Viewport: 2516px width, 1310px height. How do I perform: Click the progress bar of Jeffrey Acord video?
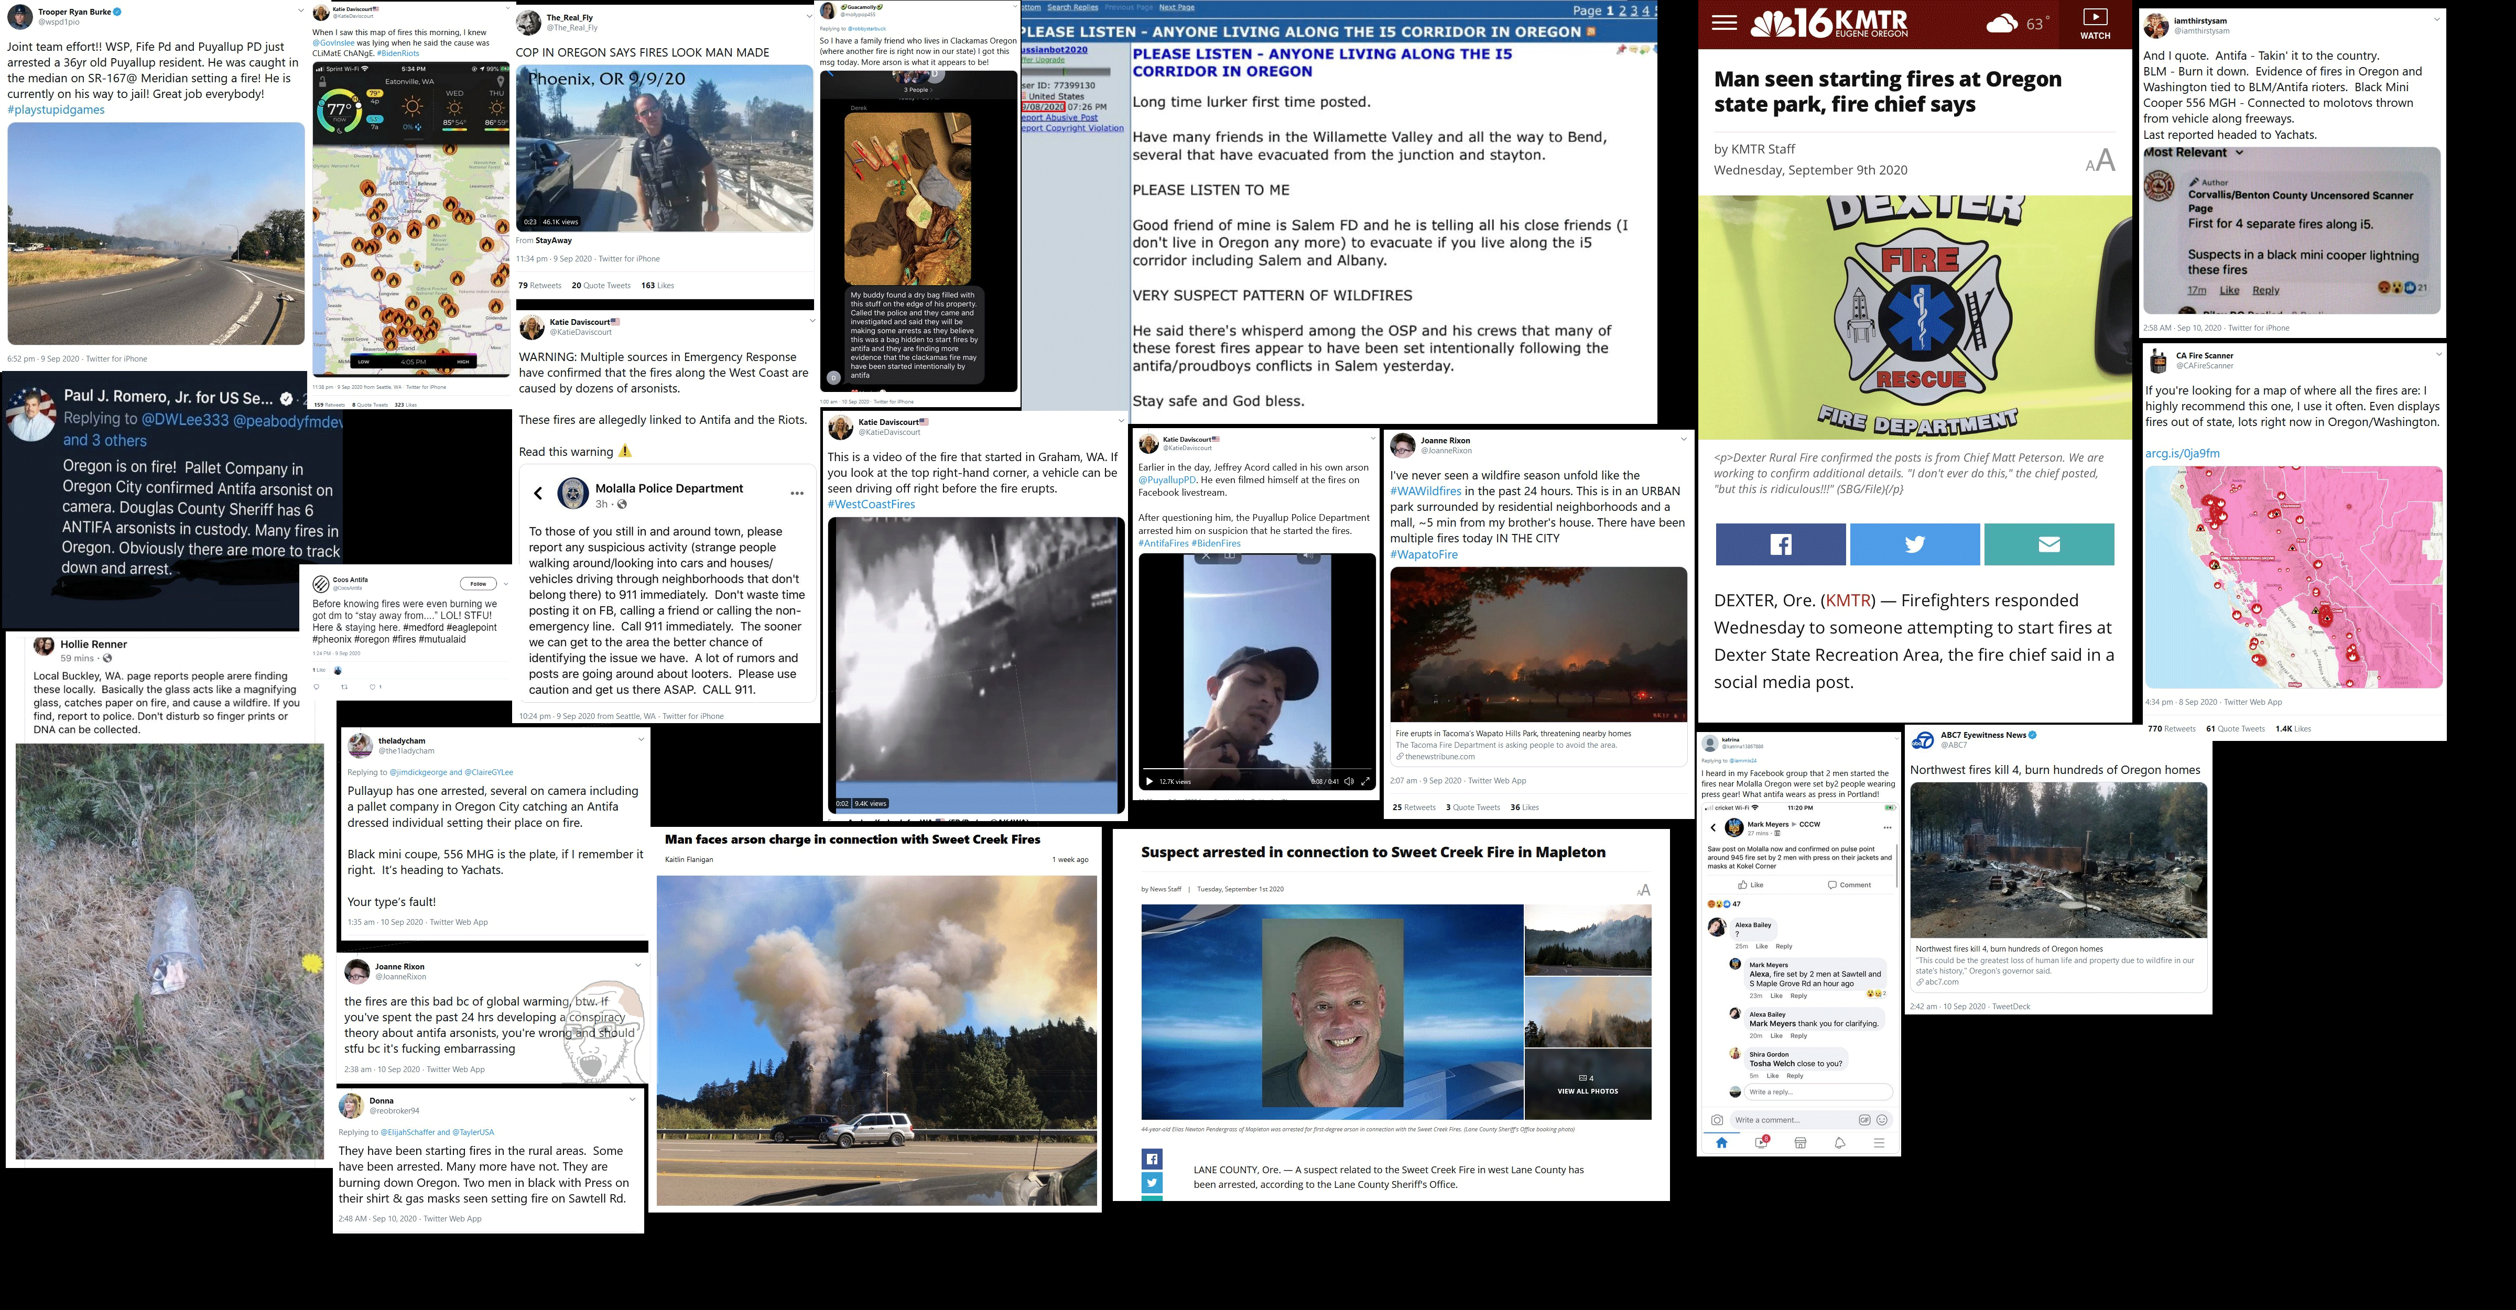(x=1257, y=768)
